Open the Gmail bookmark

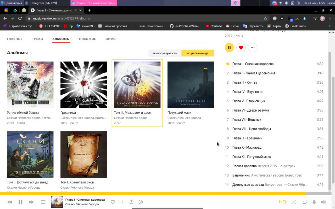tap(233, 26)
